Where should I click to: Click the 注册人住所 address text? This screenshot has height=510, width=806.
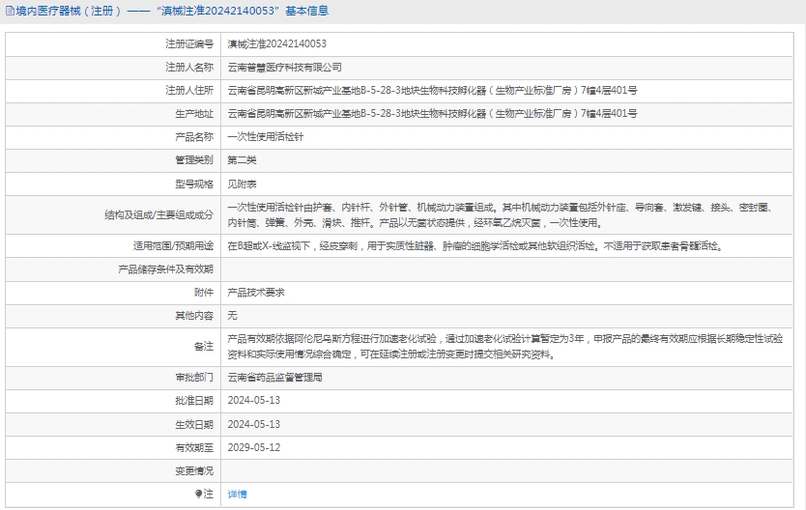click(431, 91)
